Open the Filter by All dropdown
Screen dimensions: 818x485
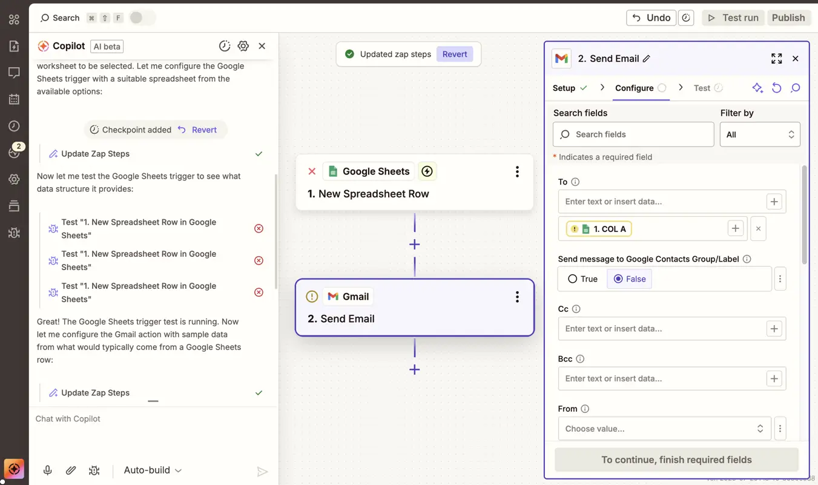point(760,134)
